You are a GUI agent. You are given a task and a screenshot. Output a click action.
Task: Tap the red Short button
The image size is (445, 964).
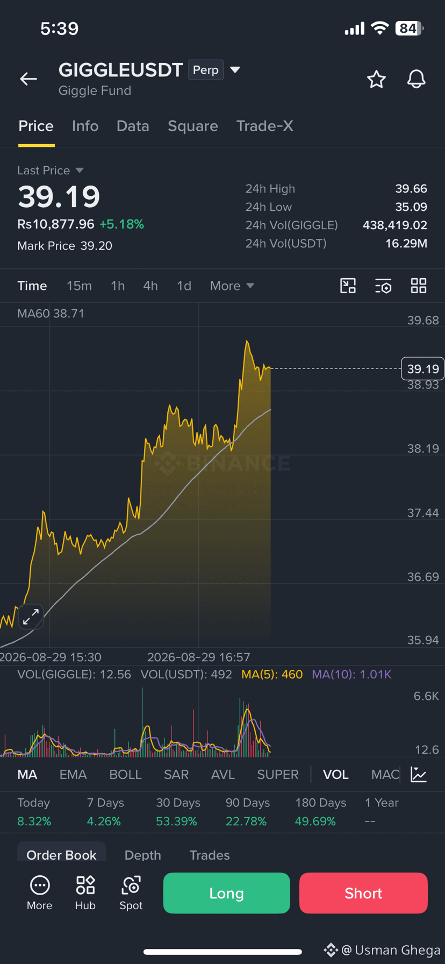click(x=363, y=893)
